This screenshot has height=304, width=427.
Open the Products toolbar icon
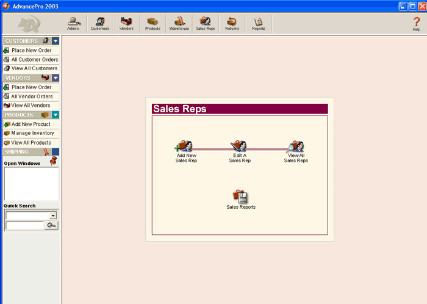[x=152, y=24]
